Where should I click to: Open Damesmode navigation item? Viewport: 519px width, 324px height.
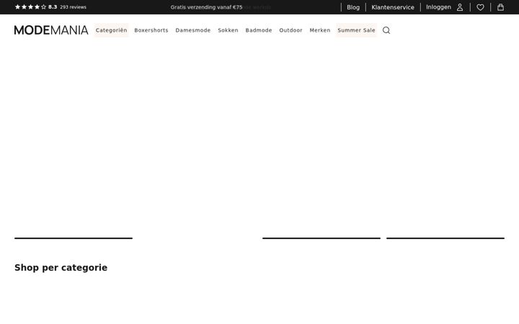click(193, 30)
